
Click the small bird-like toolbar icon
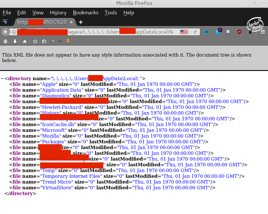pos(52,41)
